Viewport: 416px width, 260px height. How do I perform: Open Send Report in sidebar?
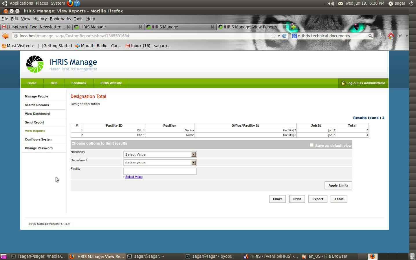(x=34, y=122)
